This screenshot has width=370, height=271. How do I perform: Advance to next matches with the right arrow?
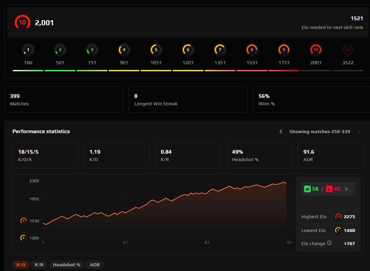[359, 131]
